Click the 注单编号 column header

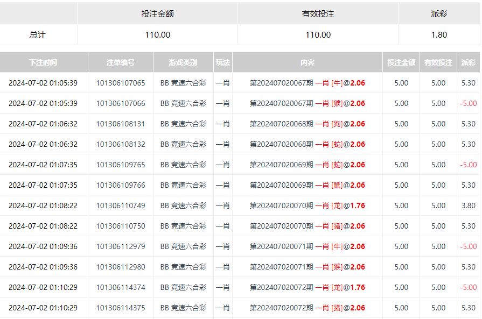[x=121, y=62]
